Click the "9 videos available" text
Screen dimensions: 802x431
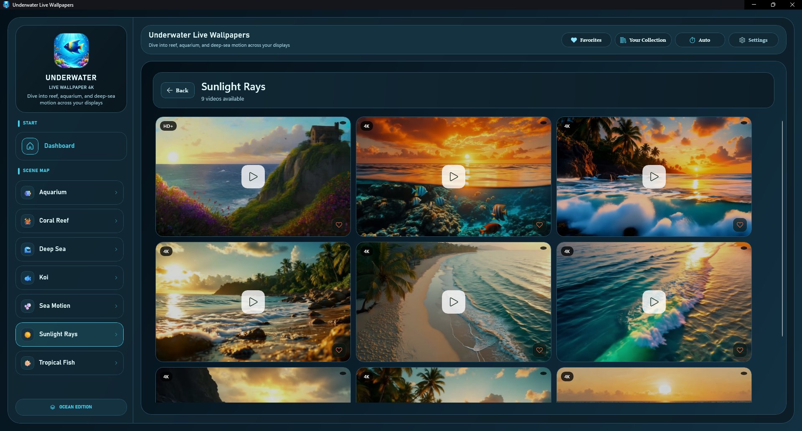point(223,99)
